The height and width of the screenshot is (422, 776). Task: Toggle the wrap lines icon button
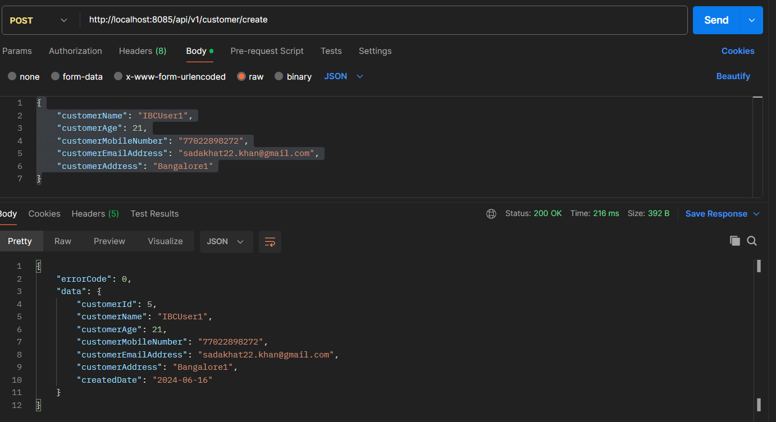[x=270, y=242]
